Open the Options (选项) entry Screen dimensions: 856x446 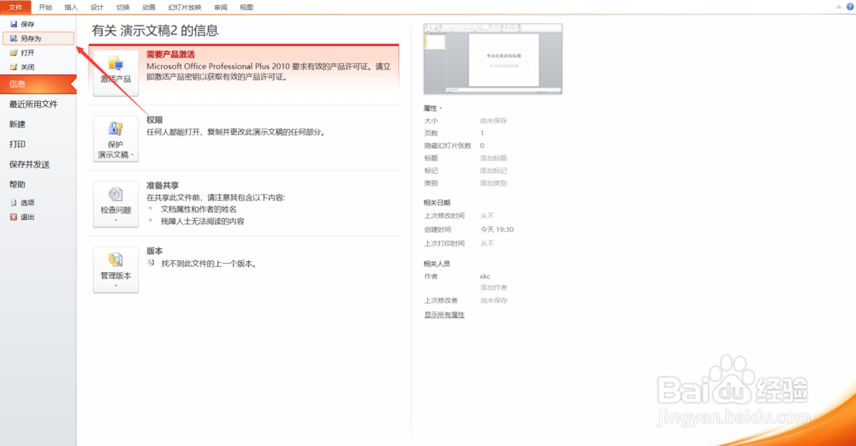(x=22, y=203)
